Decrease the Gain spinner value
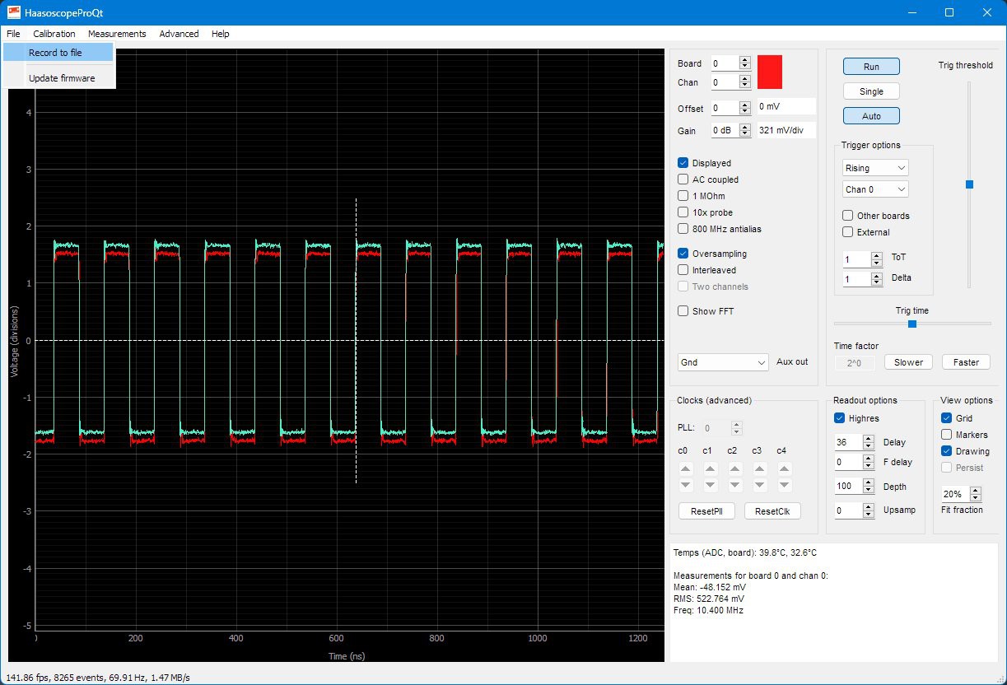The height and width of the screenshot is (685, 1007). (745, 134)
